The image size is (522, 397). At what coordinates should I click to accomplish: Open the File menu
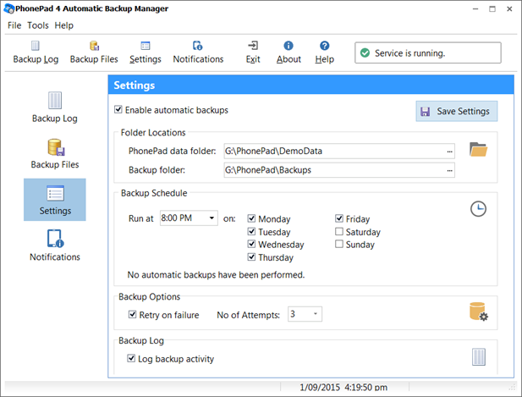14,25
